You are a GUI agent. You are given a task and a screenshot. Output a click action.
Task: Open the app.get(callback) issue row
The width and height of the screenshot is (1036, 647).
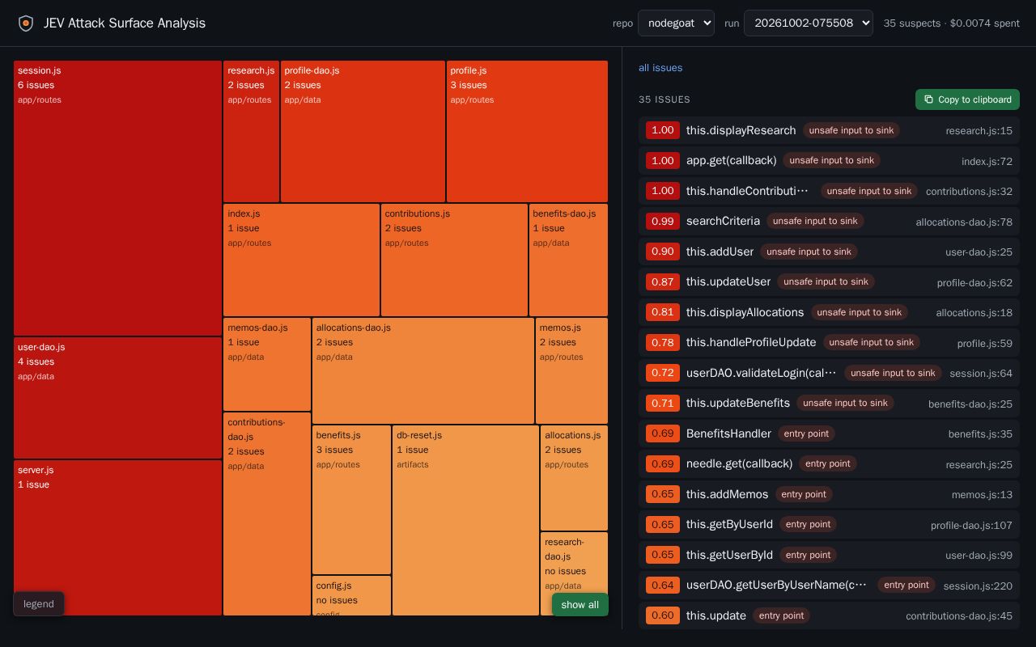(829, 161)
